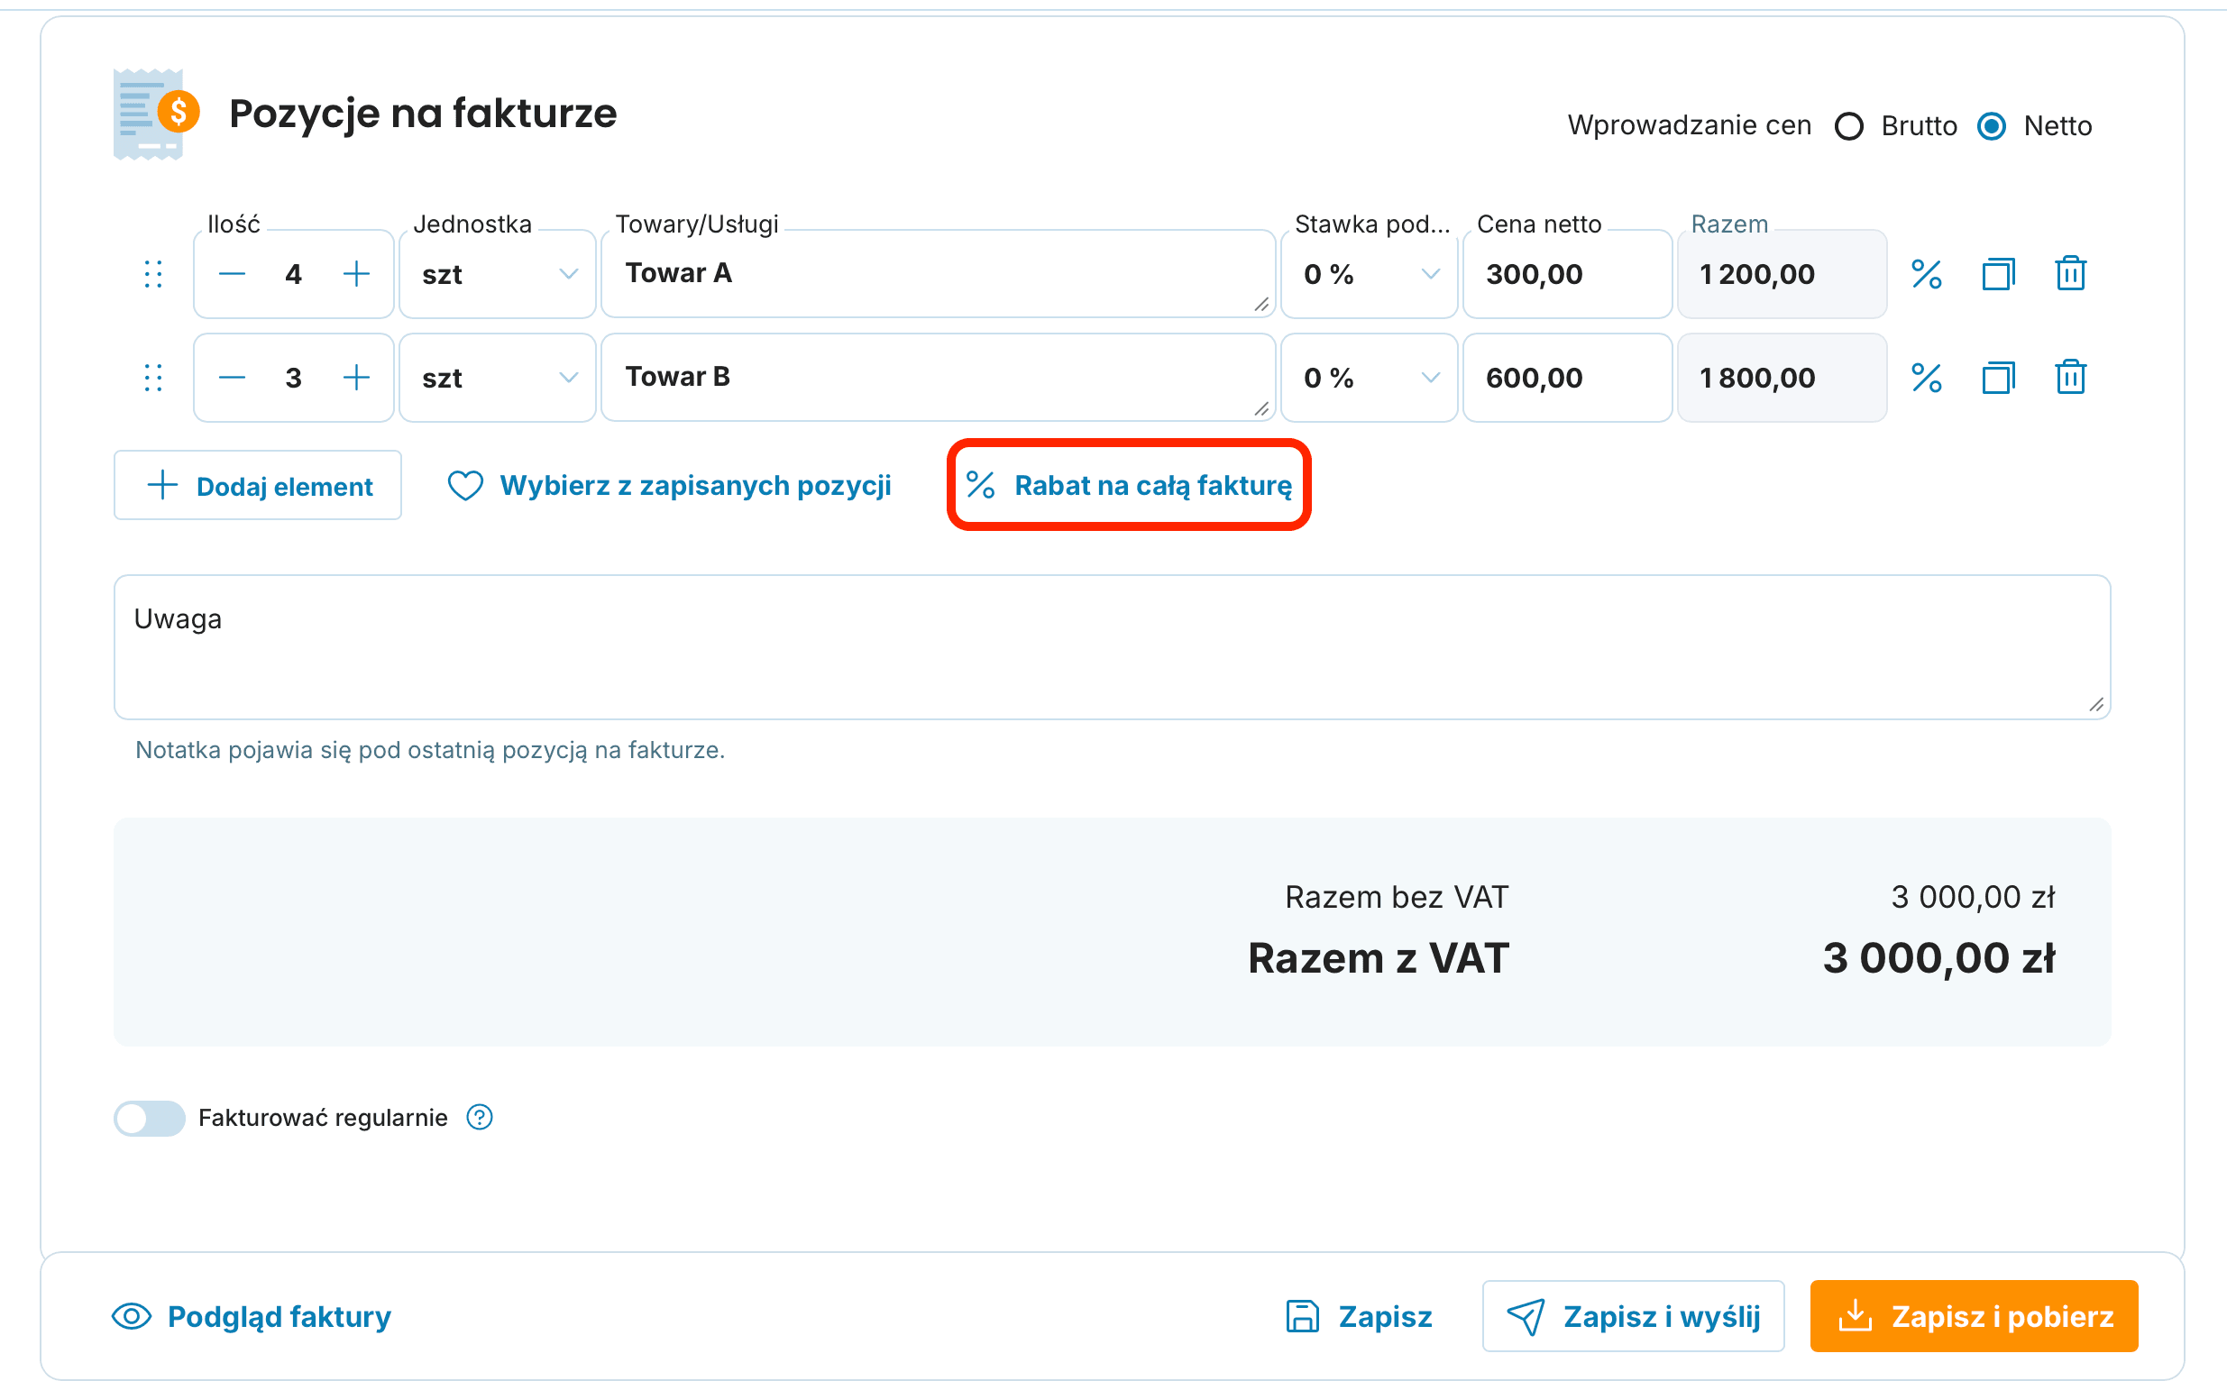Click into the Uwaga note field
Screen dimensions: 2227x1381
tap(1112, 647)
